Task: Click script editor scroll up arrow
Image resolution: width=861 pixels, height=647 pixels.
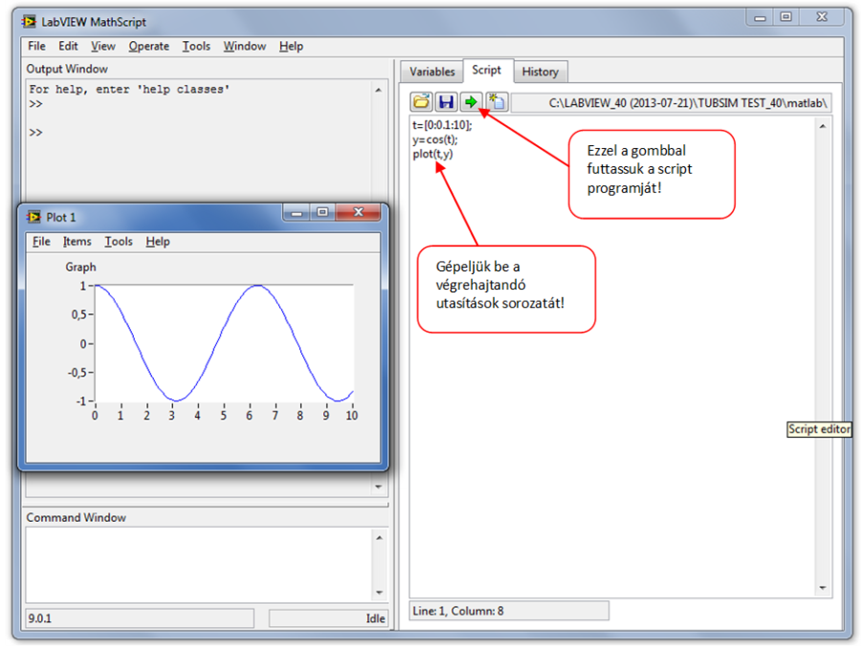Action: tap(823, 127)
